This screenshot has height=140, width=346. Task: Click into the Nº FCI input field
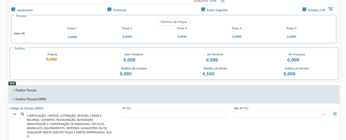point(174,114)
